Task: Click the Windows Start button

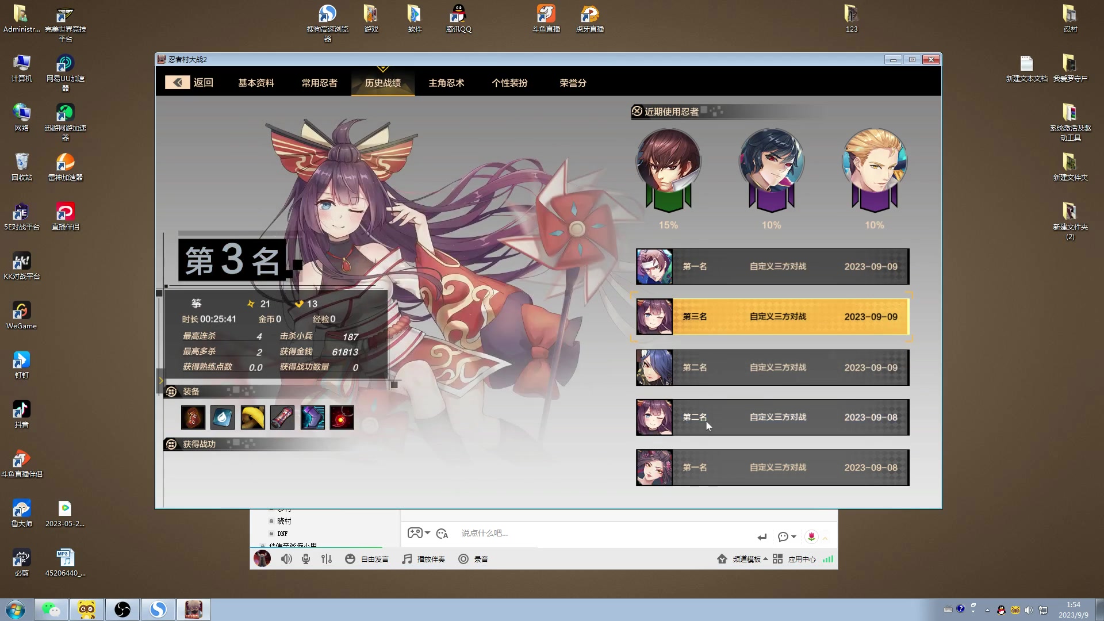Action: pyautogui.click(x=16, y=609)
